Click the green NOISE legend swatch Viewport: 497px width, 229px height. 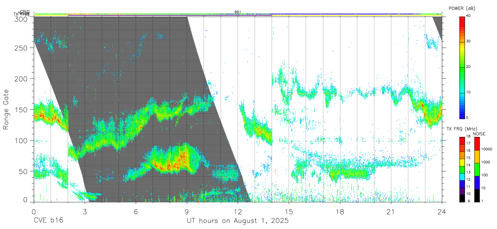(x=477, y=169)
